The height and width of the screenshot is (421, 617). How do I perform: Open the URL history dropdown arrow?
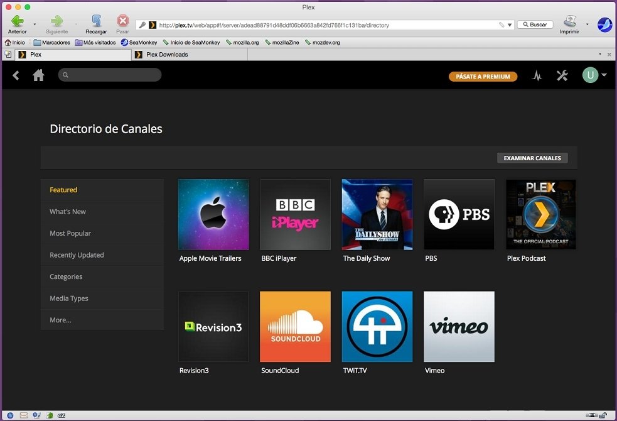pos(510,25)
